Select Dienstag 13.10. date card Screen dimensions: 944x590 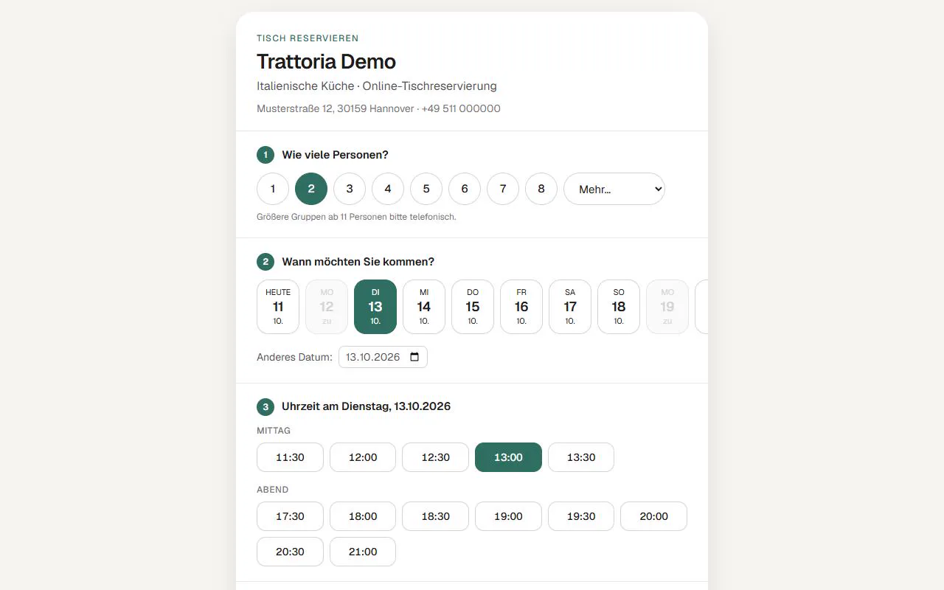point(375,307)
